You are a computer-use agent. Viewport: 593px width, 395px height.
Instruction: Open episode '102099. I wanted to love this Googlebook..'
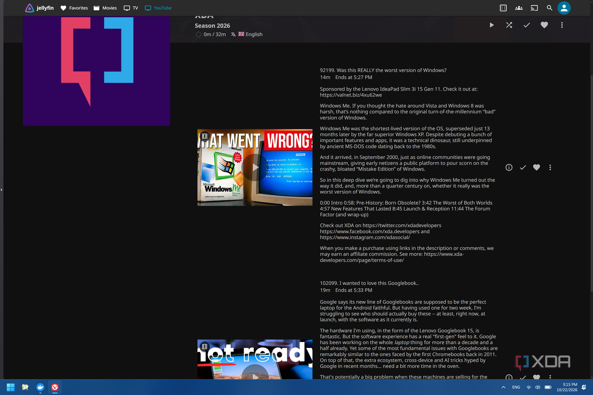[x=369, y=283]
